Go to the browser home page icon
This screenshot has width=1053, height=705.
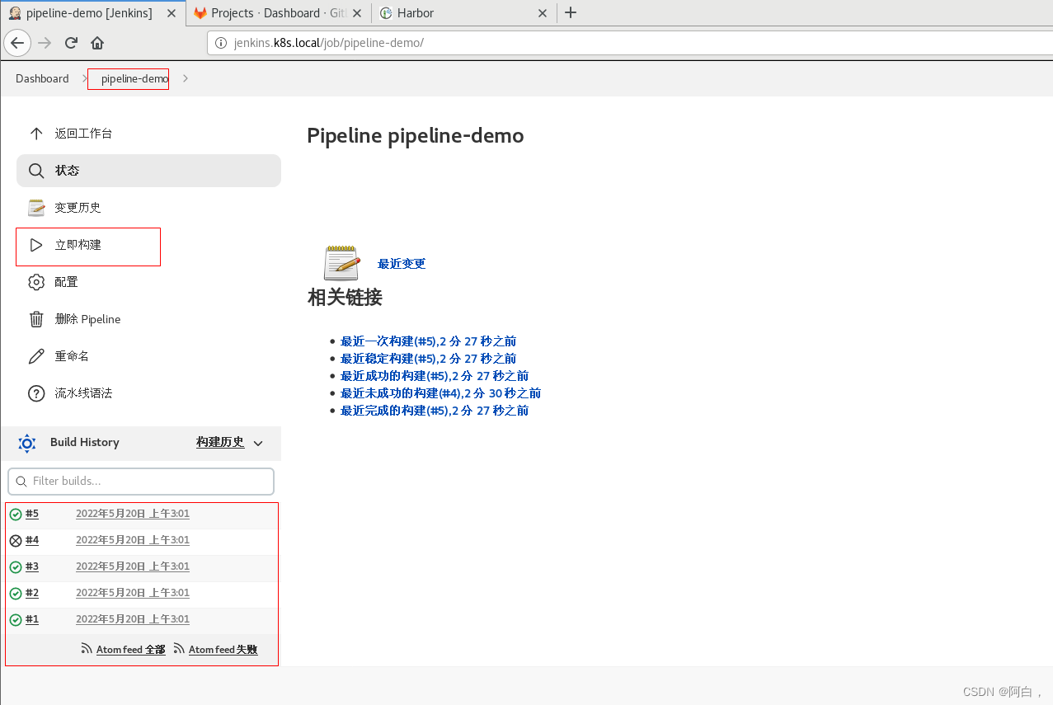click(x=97, y=43)
